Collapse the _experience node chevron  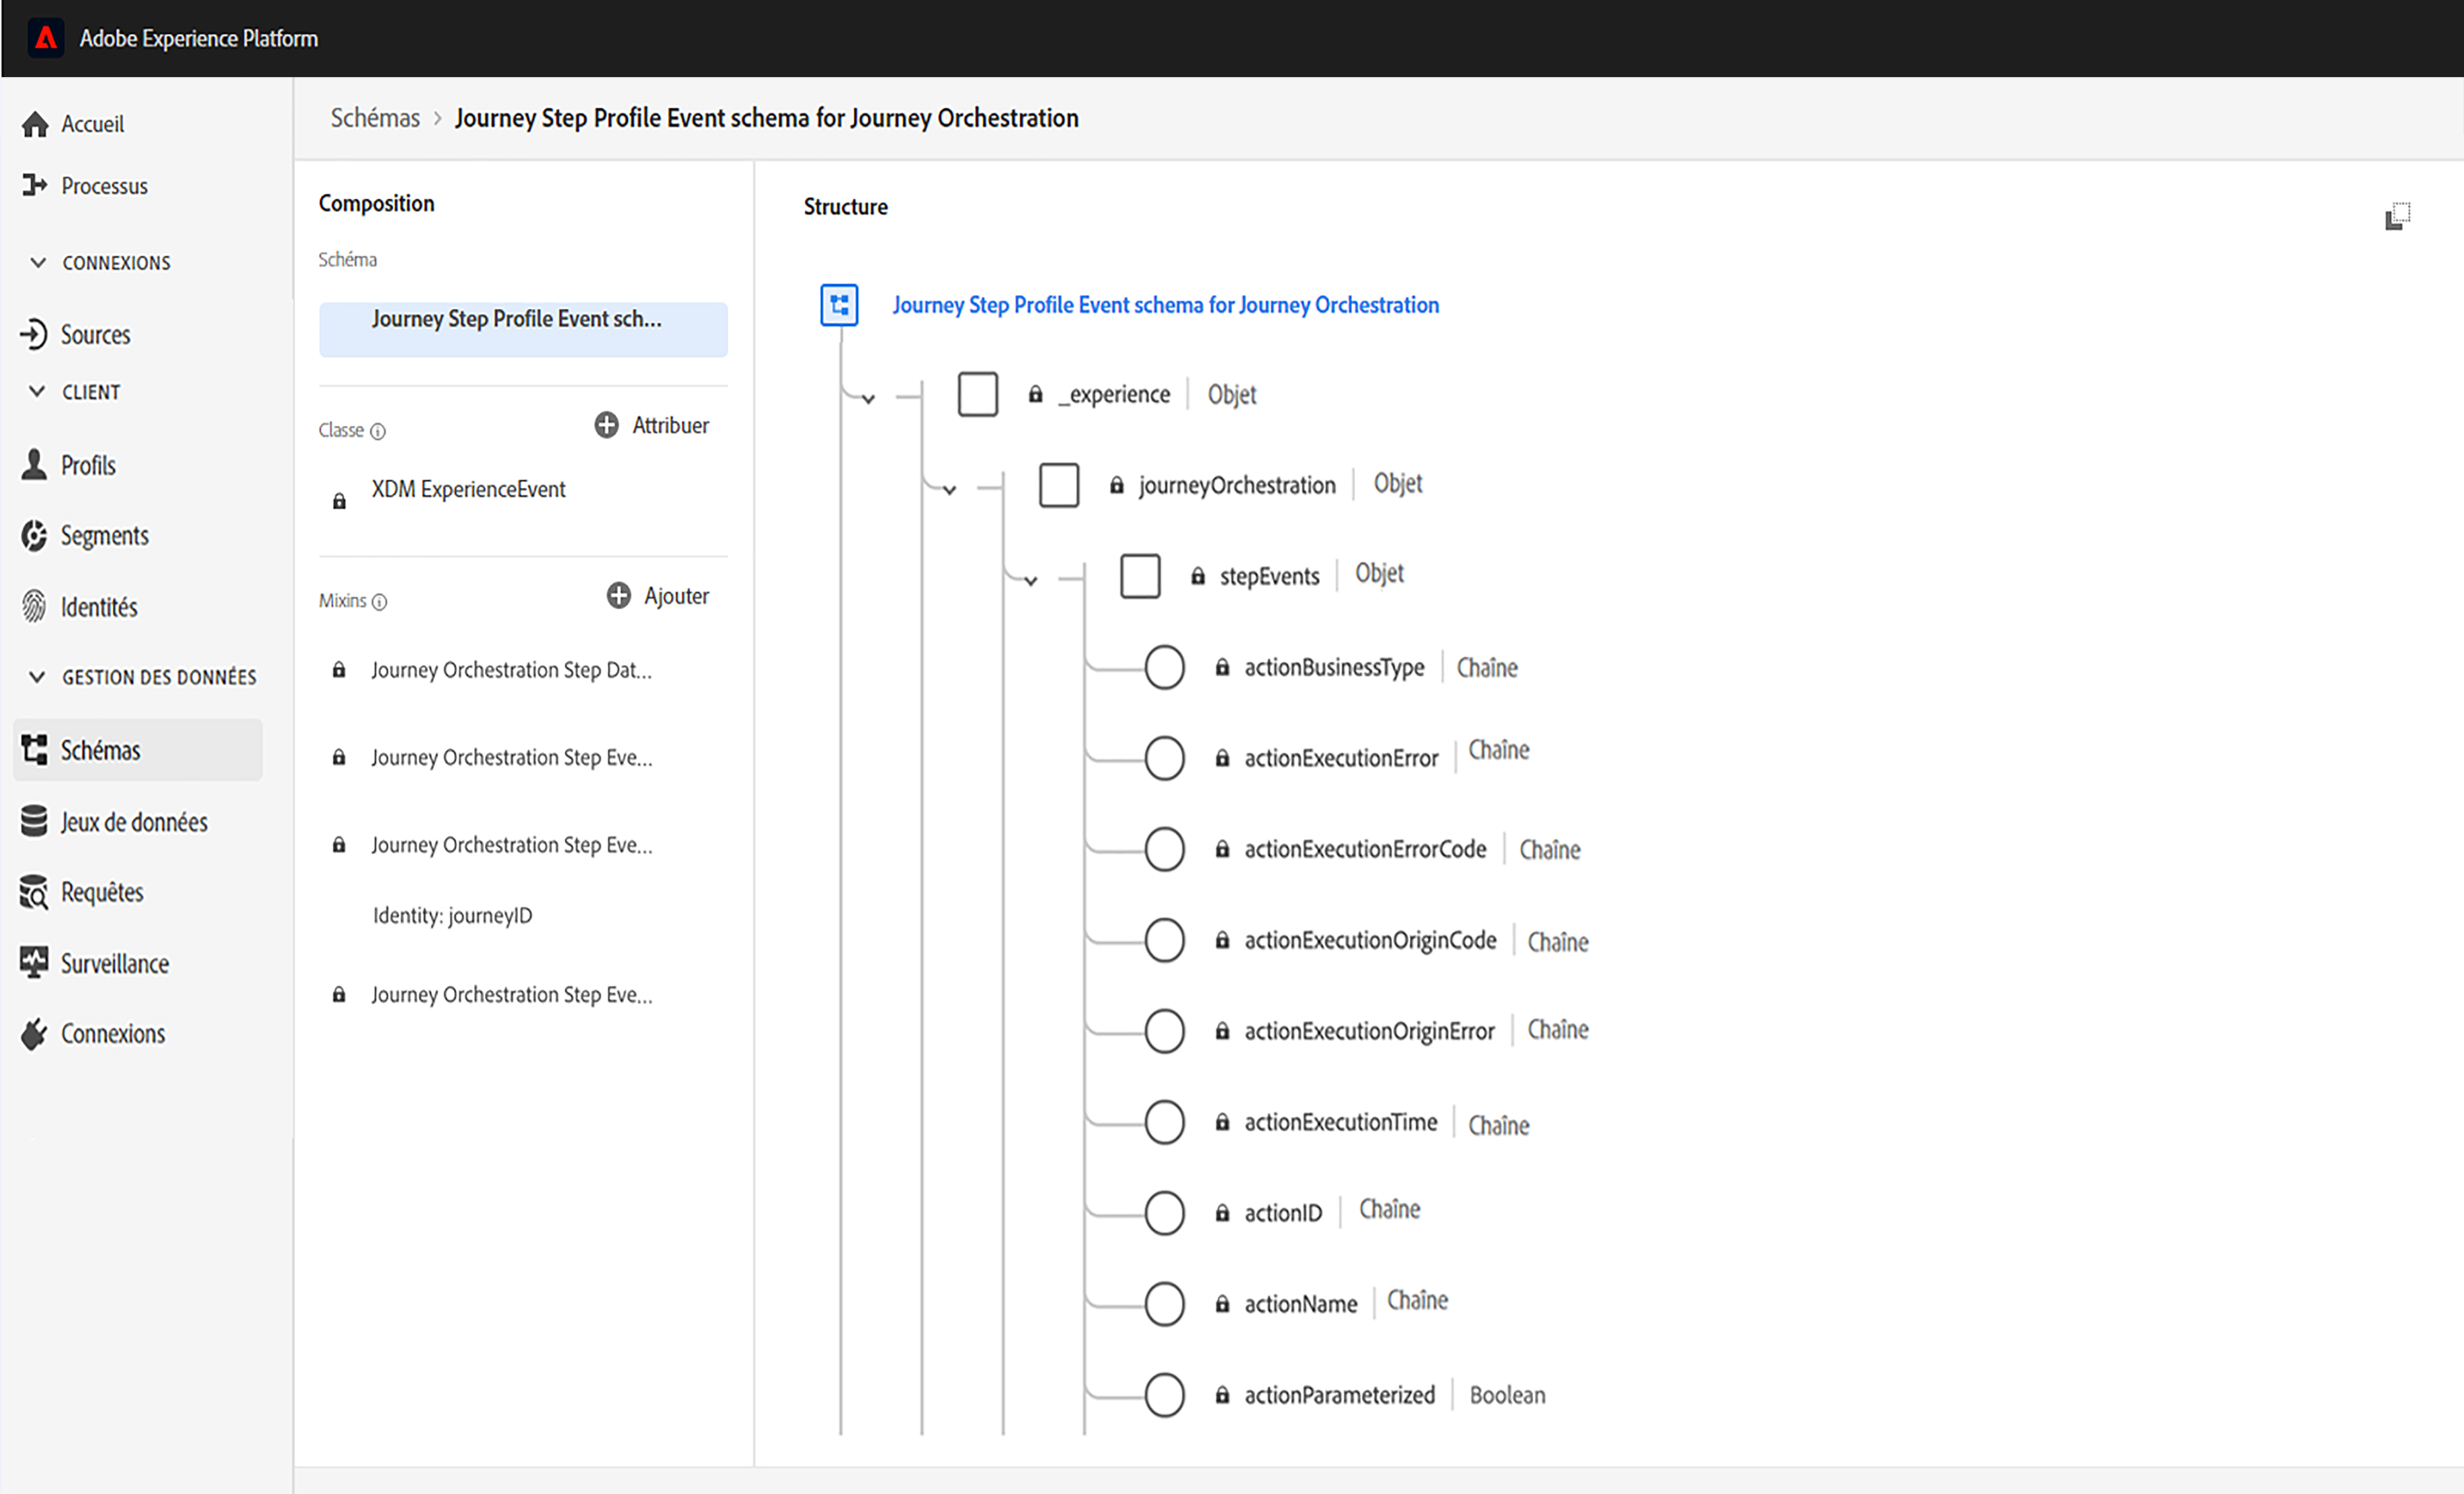(869, 400)
